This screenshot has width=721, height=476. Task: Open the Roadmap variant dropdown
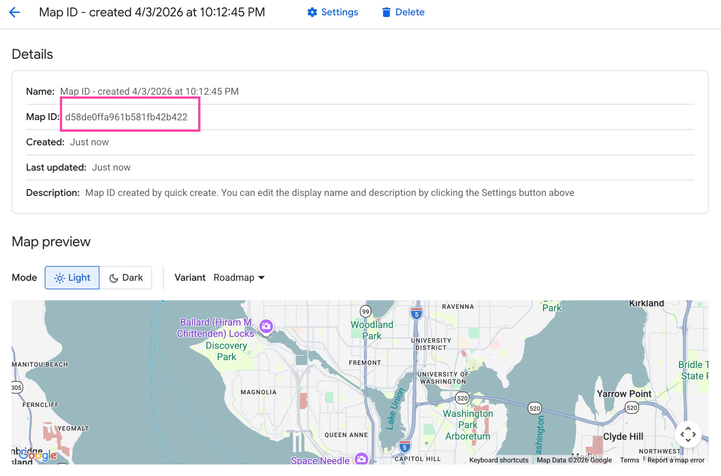[x=239, y=278]
